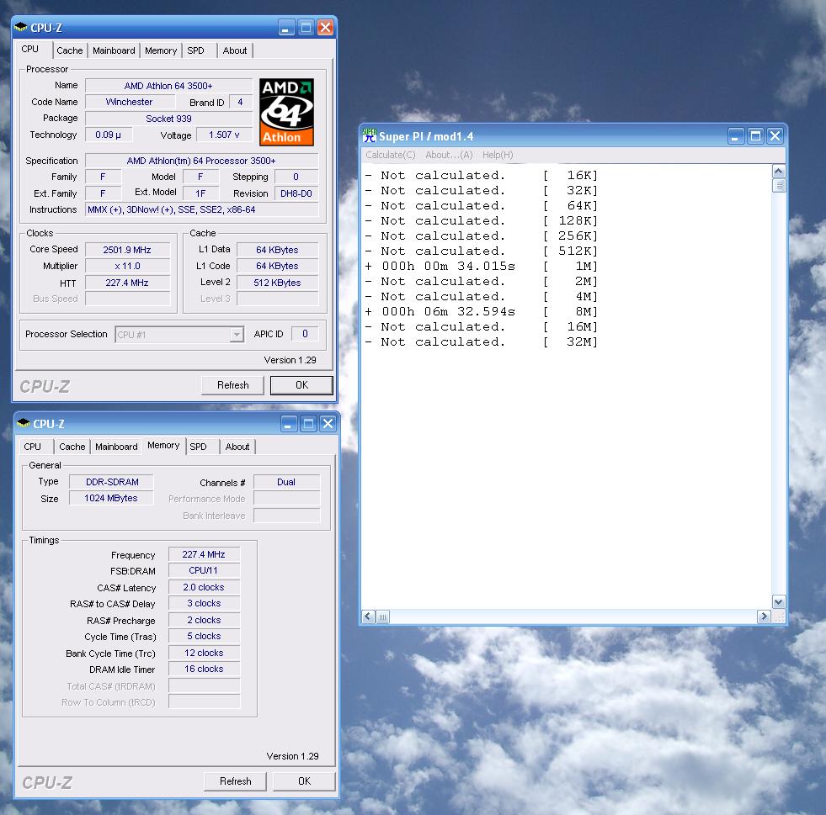Select Memory tab in bottom CPU-Z window
Image resolution: width=826 pixels, height=815 pixels.
163,445
